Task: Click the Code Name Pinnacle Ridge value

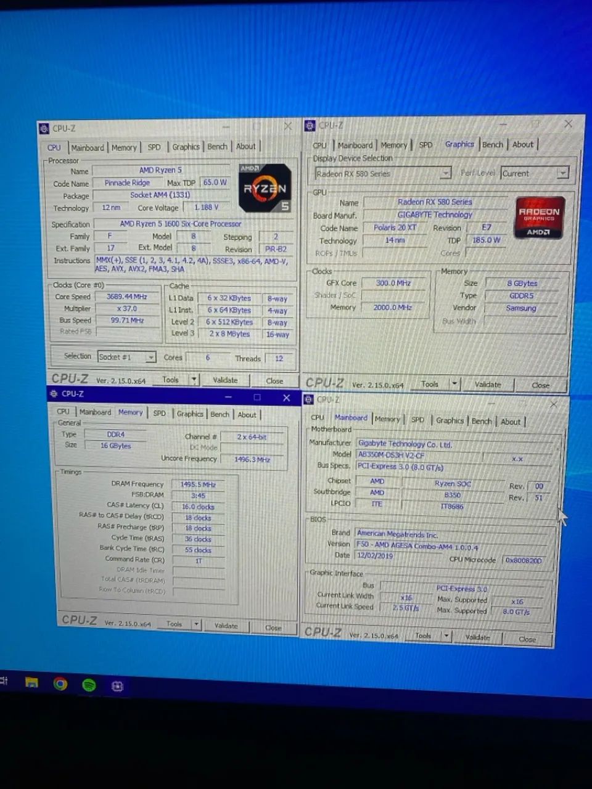Action: tap(127, 183)
